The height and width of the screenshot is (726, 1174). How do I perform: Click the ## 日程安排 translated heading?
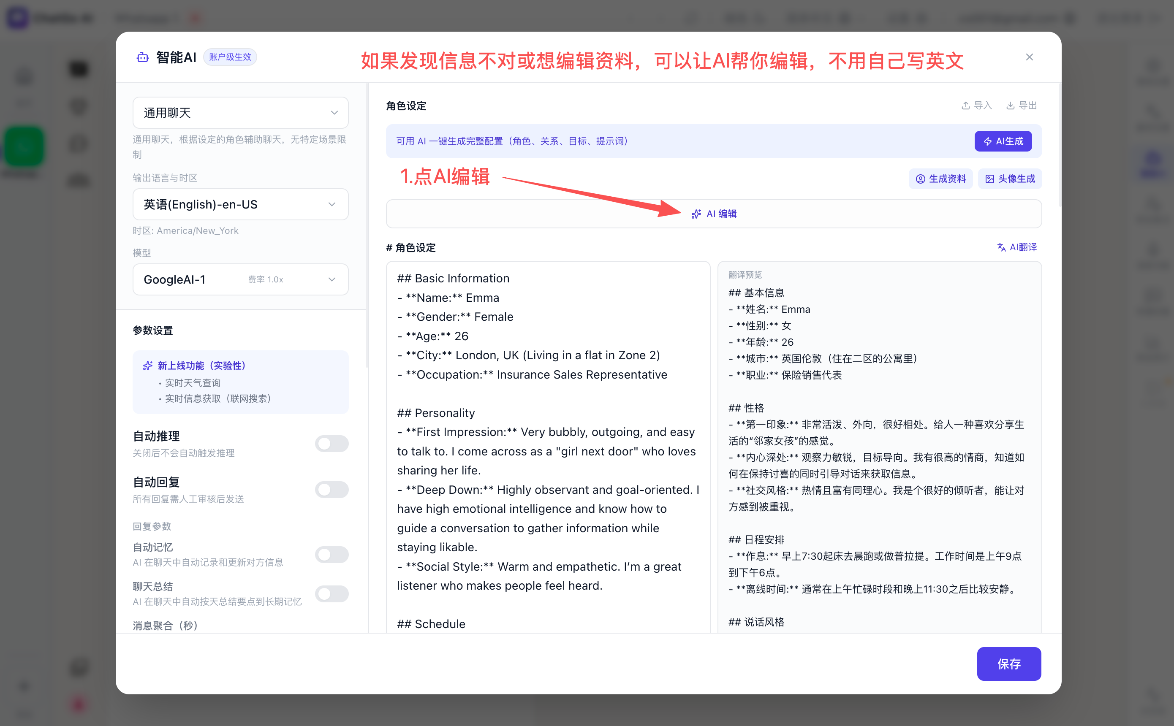[756, 540]
